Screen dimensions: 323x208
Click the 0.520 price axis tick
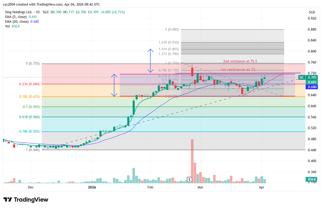312,128
